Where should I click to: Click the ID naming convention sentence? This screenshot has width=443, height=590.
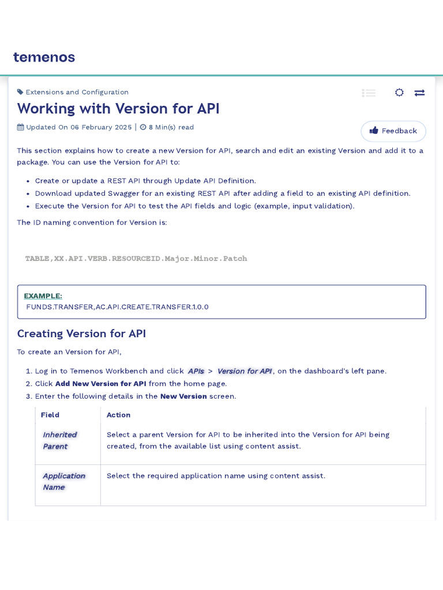92,222
